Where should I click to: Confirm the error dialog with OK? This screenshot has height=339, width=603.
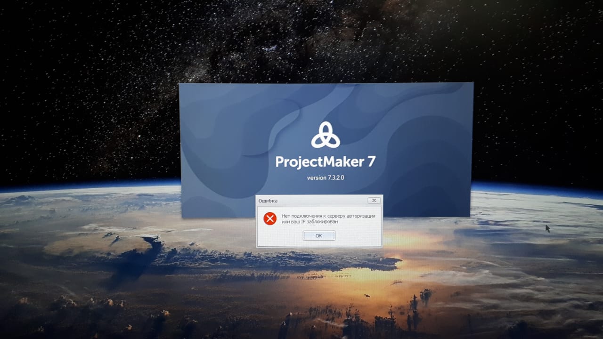319,235
